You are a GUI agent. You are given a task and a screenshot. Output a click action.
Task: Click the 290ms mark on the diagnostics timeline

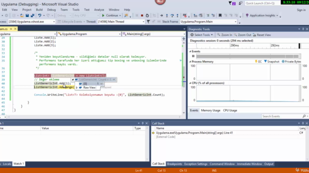(235, 45)
